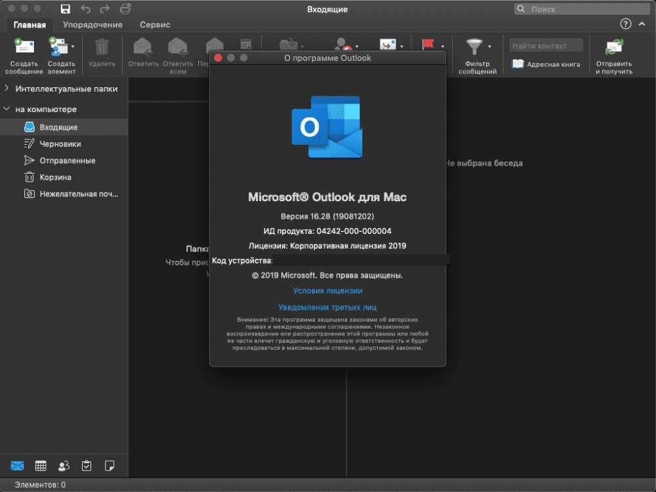Screen dimensions: 656x492
Task: Click the red follow-up flag icon
Action: coord(428,45)
